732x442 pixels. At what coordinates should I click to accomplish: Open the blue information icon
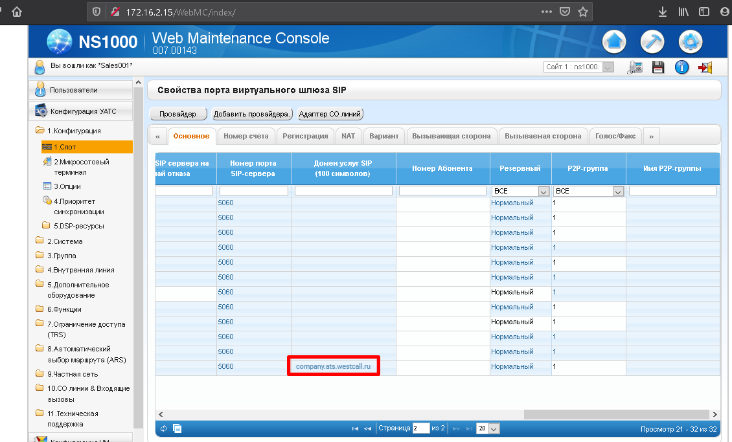pyautogui.click(x=681, y=67)
